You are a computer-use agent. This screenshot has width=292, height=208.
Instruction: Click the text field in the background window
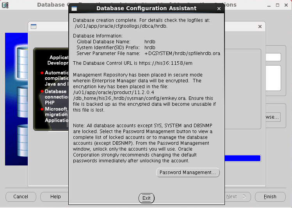click(273, 57)
